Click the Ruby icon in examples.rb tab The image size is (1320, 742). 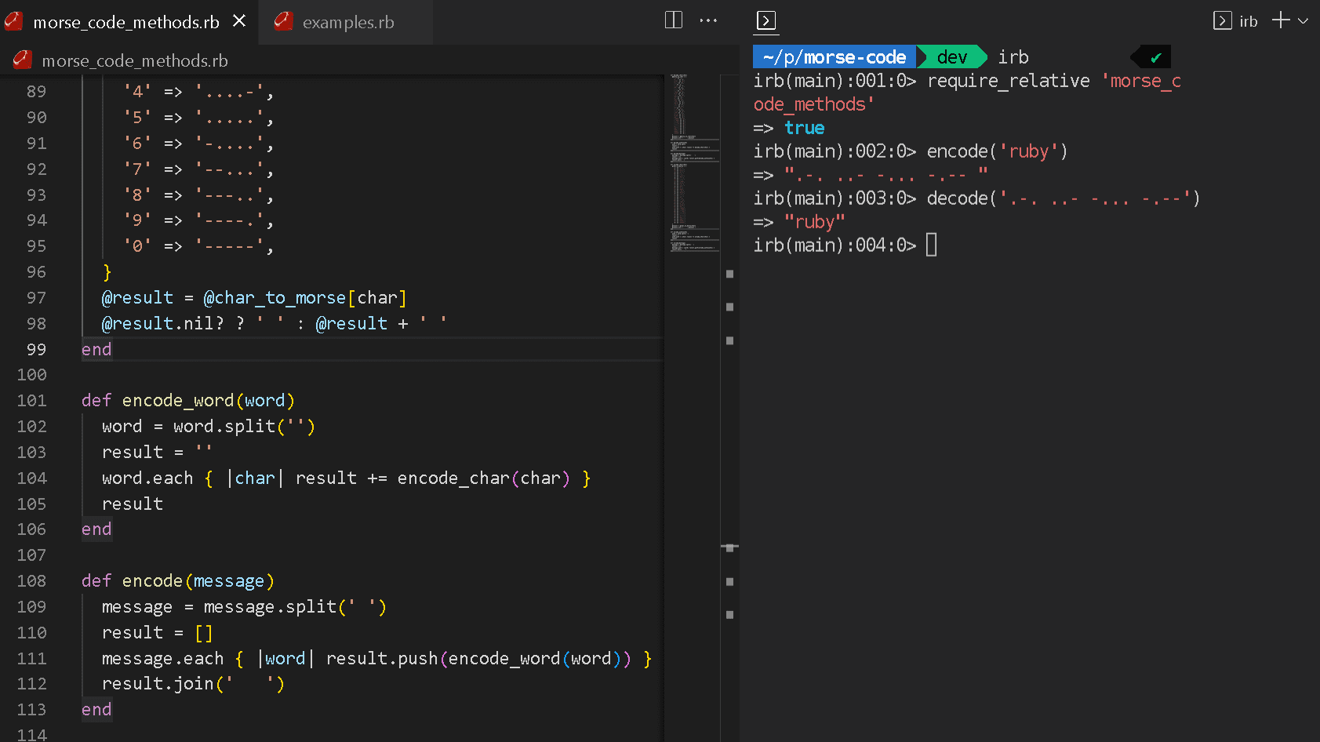point(283,21)
